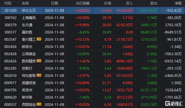Click net amount 2765.18万 for 东方通

(173, 25)
